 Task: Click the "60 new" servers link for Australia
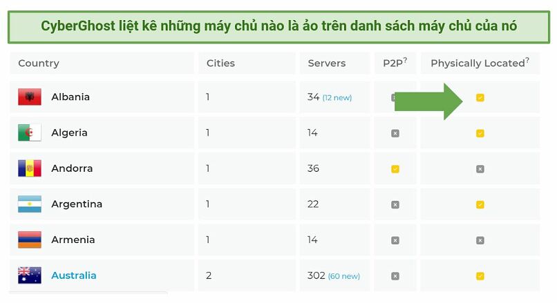click(x=344, y=276)
